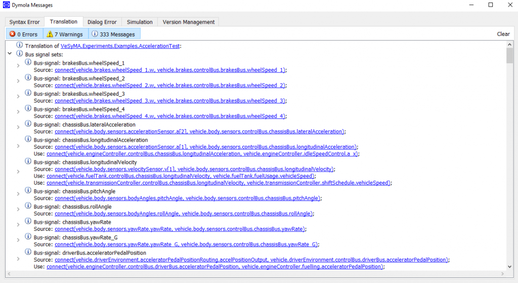Click info icon for brakesBus.wheelSpeed_2
The height and width of the screenshot is (283, 518).
pos(28,77)
